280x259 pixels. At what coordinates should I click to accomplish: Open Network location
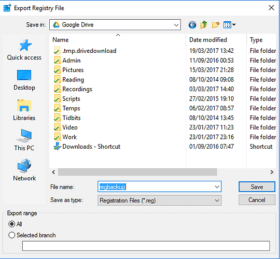pyautogui.click(x=24, y=170)
